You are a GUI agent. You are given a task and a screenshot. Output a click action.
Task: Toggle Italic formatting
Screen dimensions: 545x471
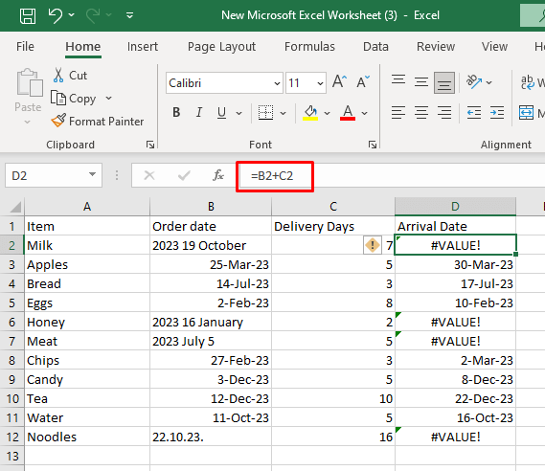point(199,113)
